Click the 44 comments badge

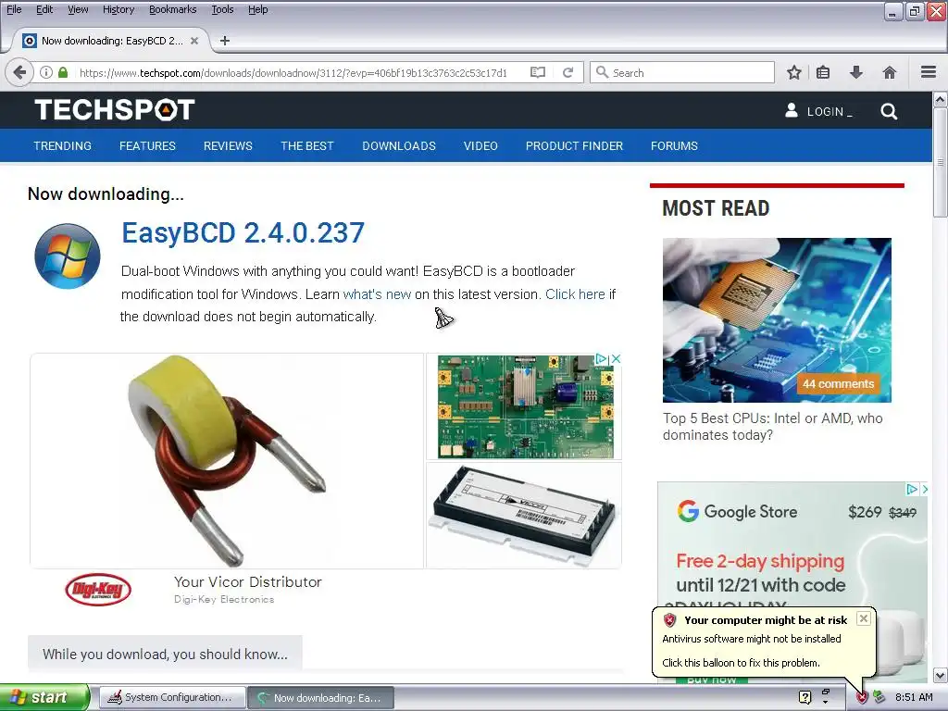point(838,384)
